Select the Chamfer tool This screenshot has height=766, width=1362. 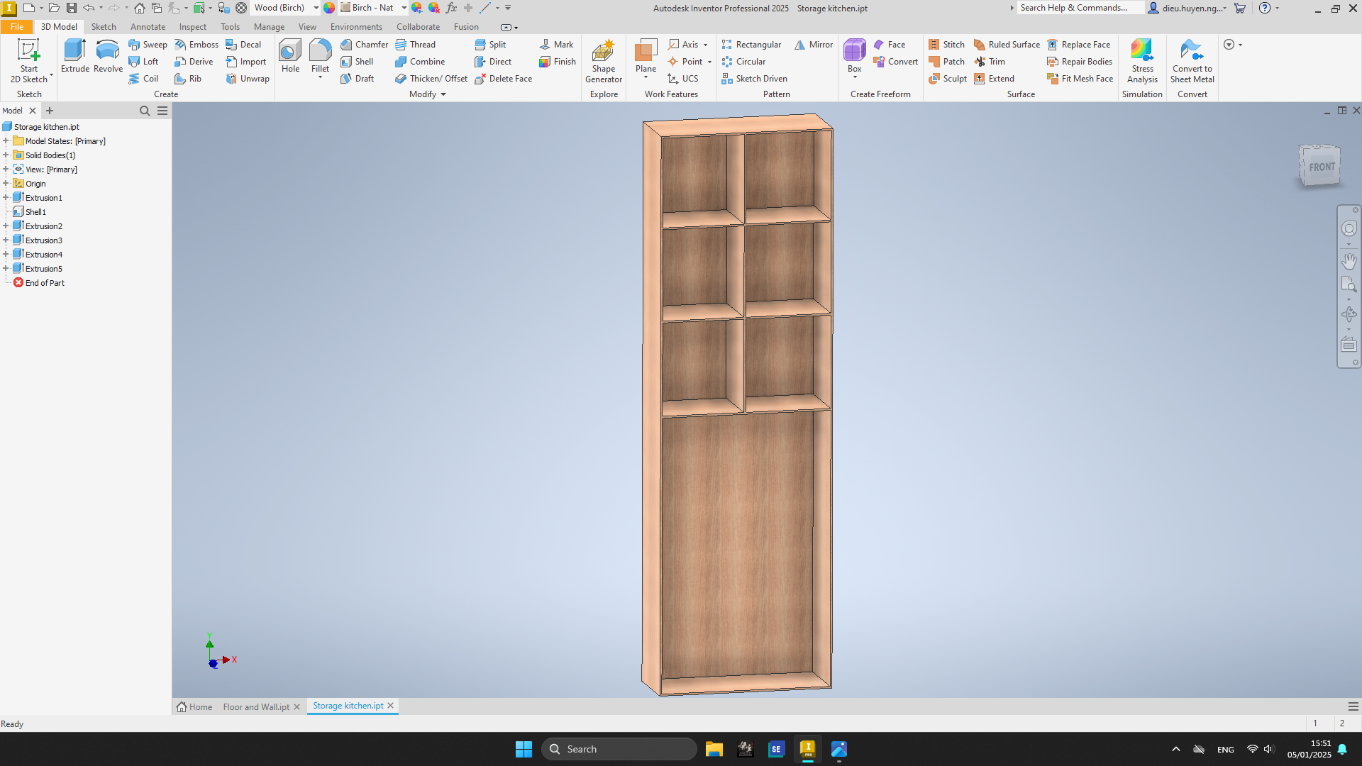(364, 44)
